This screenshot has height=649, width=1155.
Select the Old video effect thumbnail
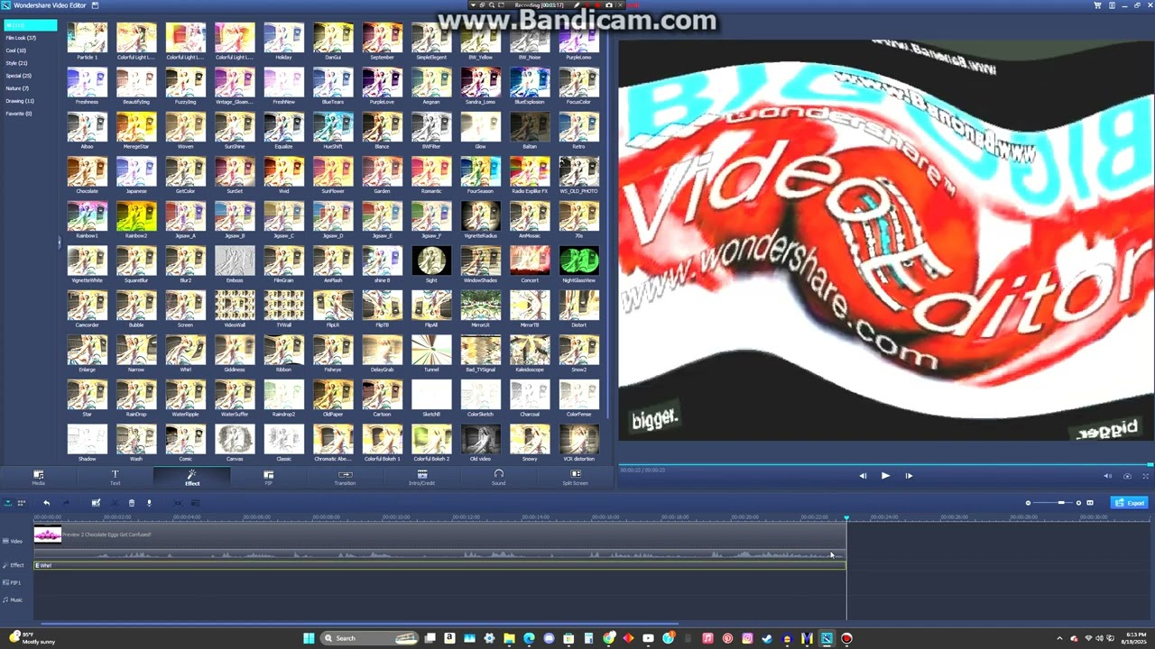(480, 439)
